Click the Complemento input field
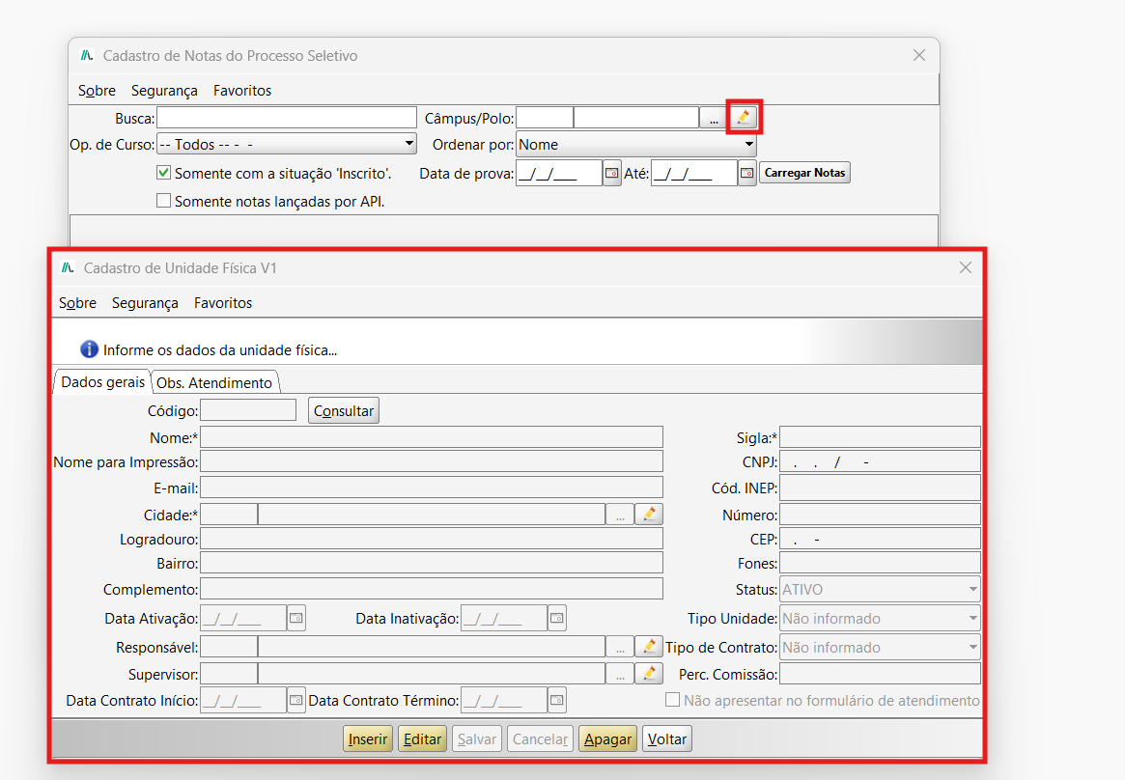The height and width of the screenshot is (780, 1125). [x=432, y=589]
